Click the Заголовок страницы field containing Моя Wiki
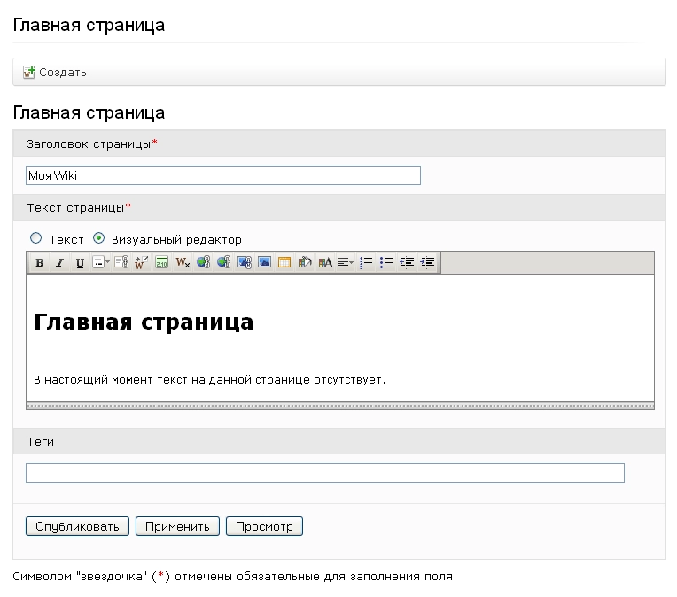The height and width of the screenshot is (597, 677). click(223, 175)
